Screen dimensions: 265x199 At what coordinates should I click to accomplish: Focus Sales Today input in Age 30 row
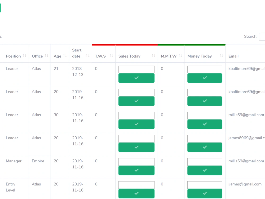click(x=136, y=116)
